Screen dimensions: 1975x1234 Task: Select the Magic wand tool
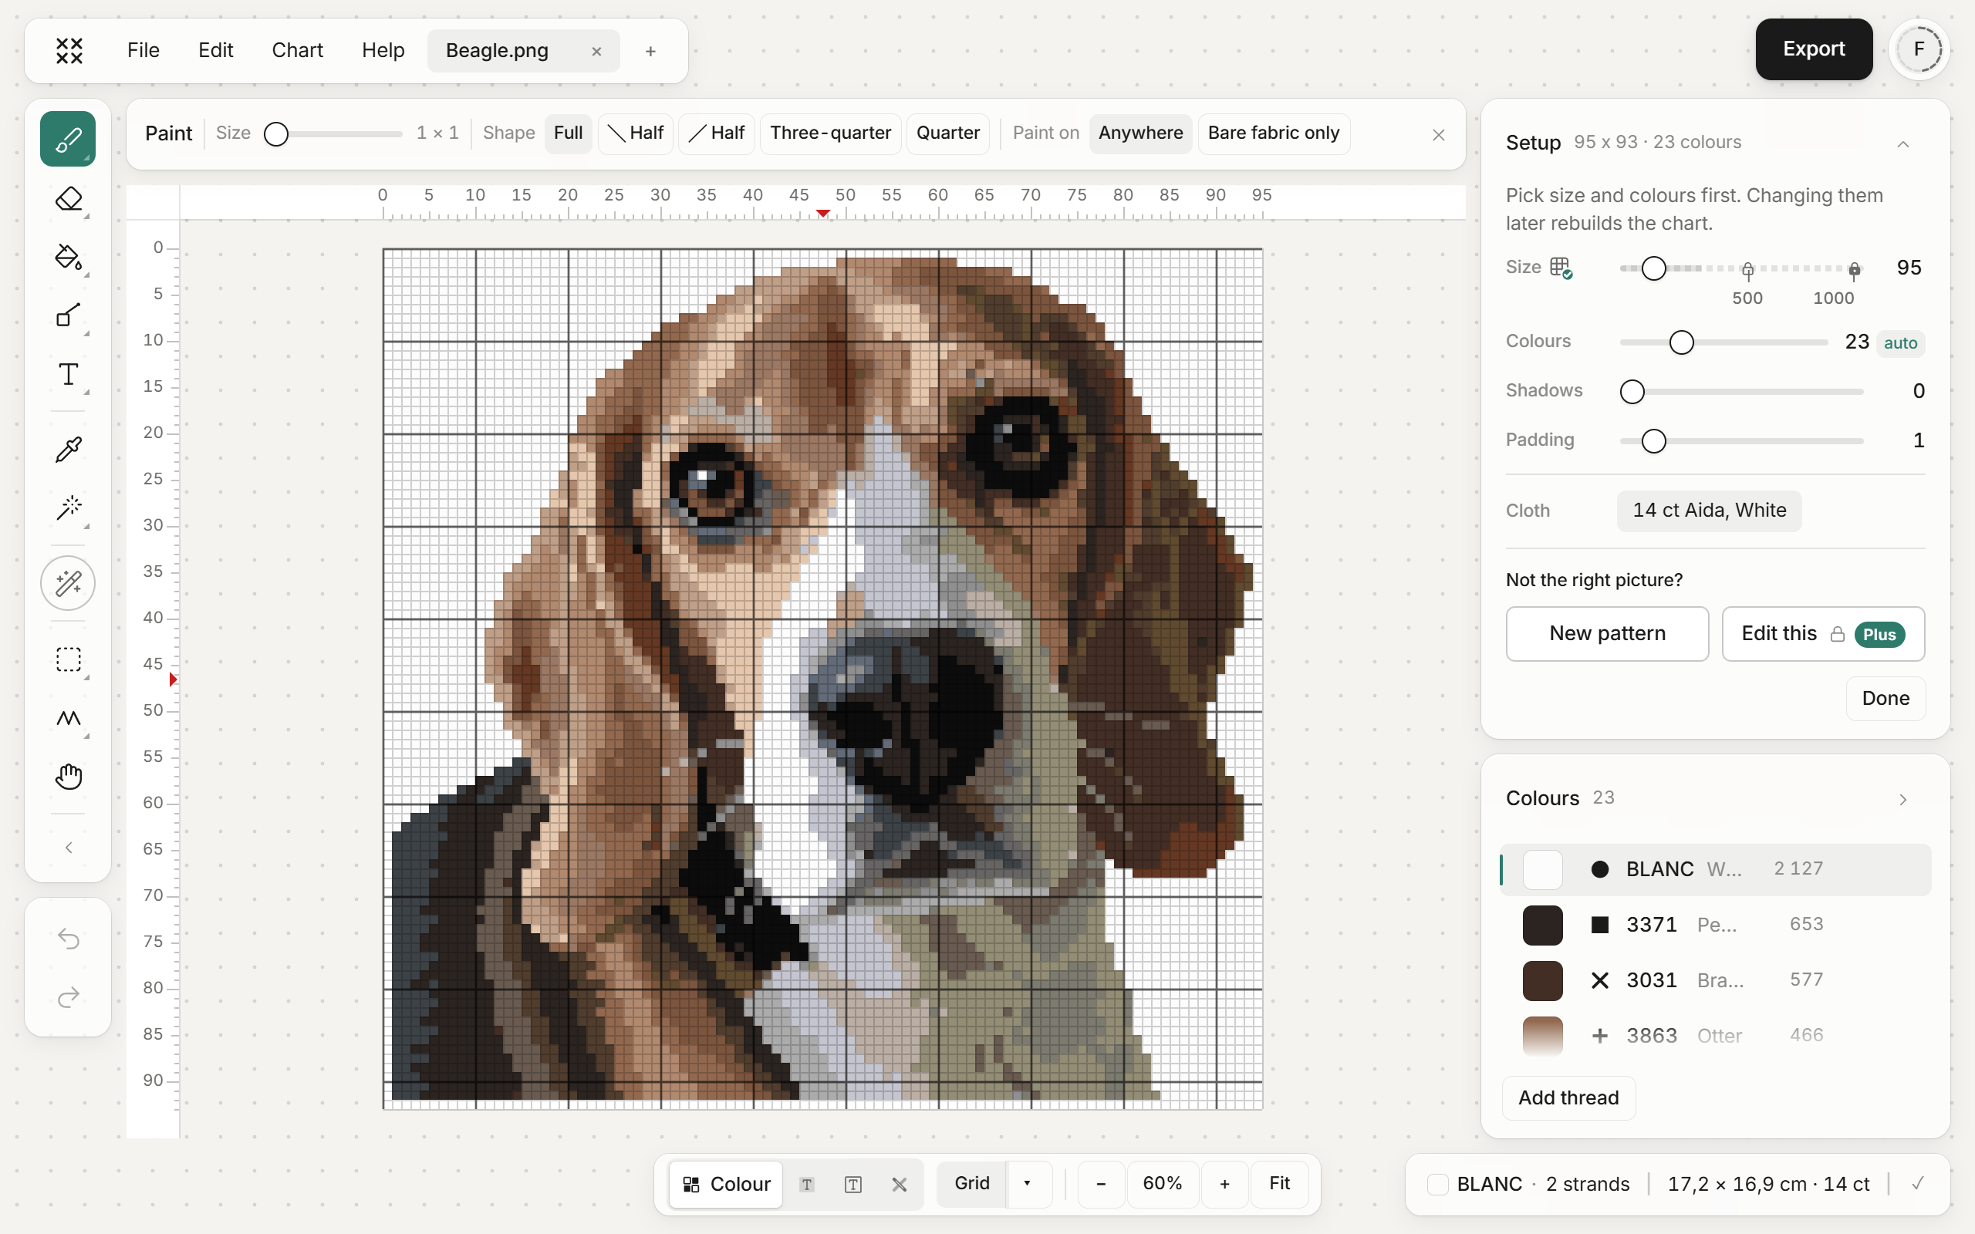click(68, 507)
